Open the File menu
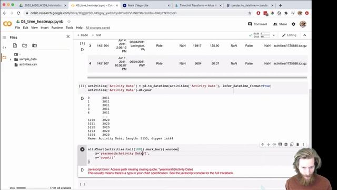337x190 pixels. tap(17, 27)
